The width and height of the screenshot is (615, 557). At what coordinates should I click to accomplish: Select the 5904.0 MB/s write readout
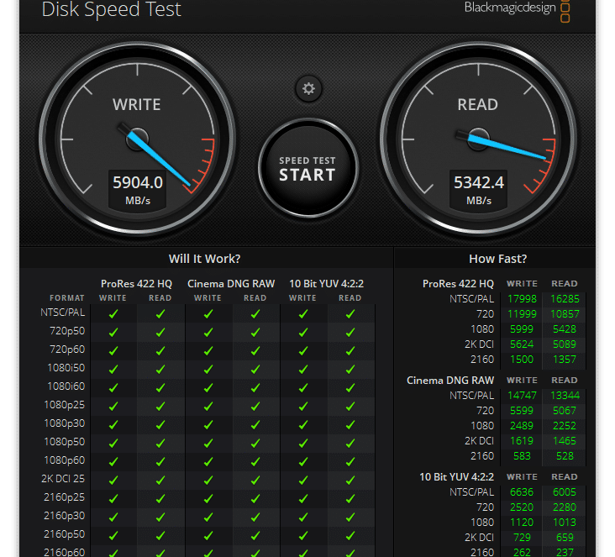point(138,190)
